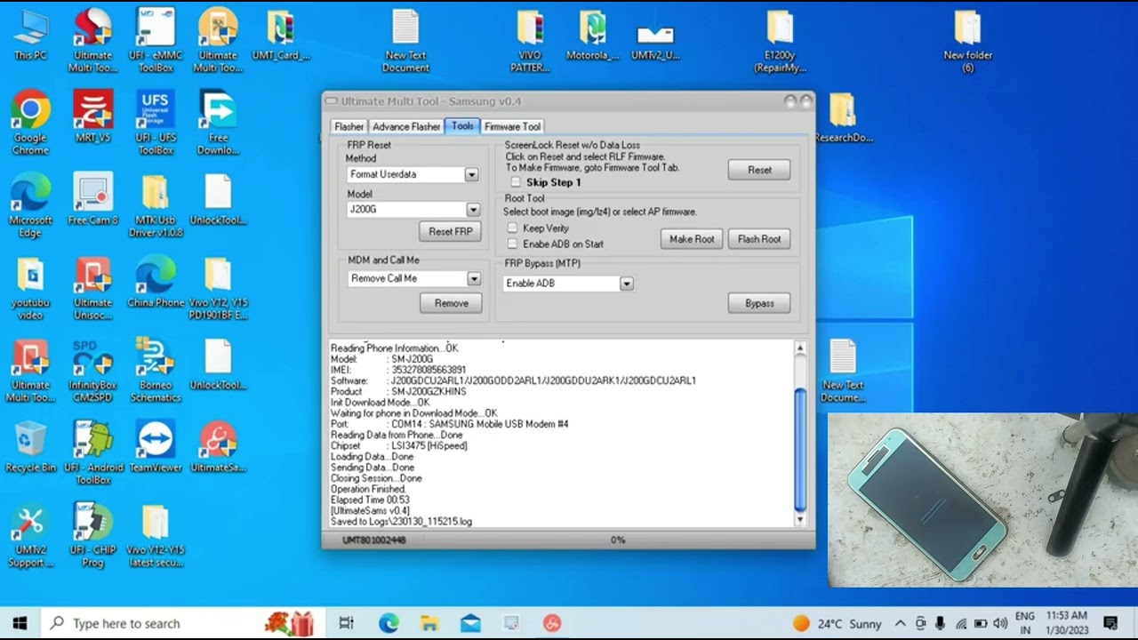The image size is (1138, 640).
Task: Open Mail app on taskbar
Action: click(470, 623)
